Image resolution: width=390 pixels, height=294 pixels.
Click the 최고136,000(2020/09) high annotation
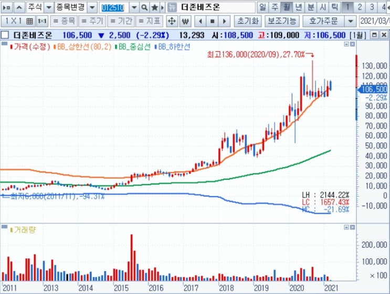(256, 55)
